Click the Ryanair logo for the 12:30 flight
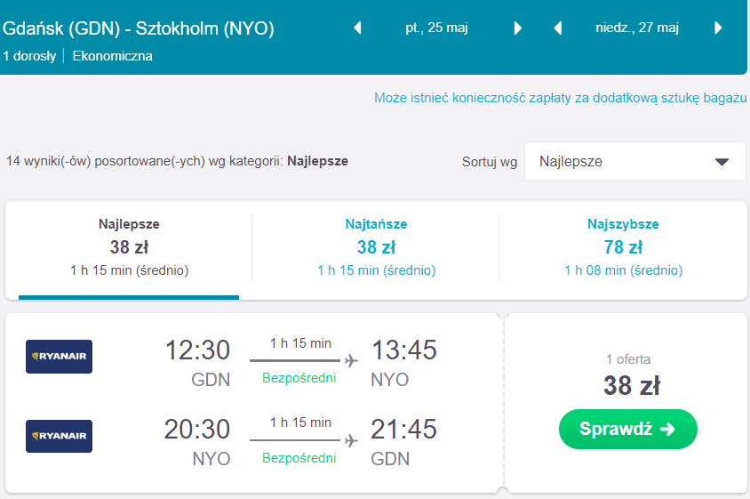Screen dimensions: 750x499 tap(59, 357)
